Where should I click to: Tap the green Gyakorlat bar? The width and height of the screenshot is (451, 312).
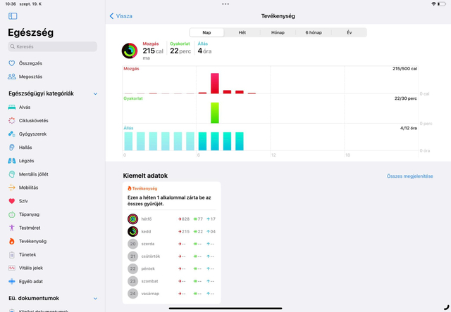(214, 112)
